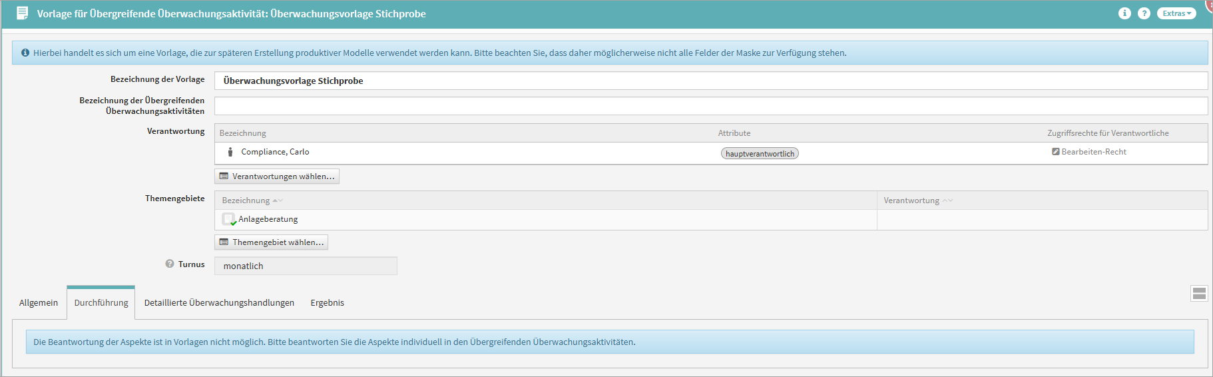Click the Verantwortungen wählen button

click(277, 177)
